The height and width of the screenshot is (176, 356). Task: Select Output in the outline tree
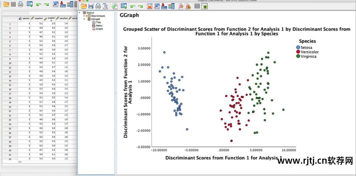pos(90,13)
